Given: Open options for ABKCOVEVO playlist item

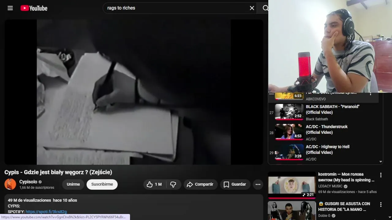Looking at the screenshot, I should (371, 94).
